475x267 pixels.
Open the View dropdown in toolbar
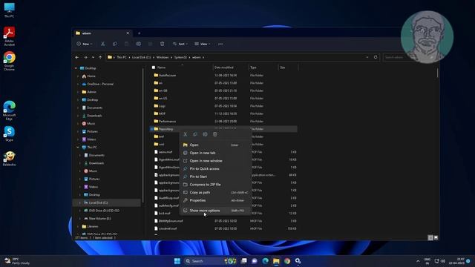pyautogui.click(x=203, y=44)
